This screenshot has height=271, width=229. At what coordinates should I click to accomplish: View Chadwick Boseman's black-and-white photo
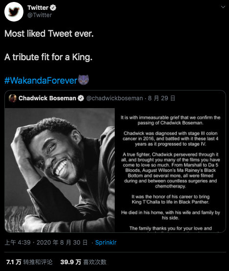(60, 170)
